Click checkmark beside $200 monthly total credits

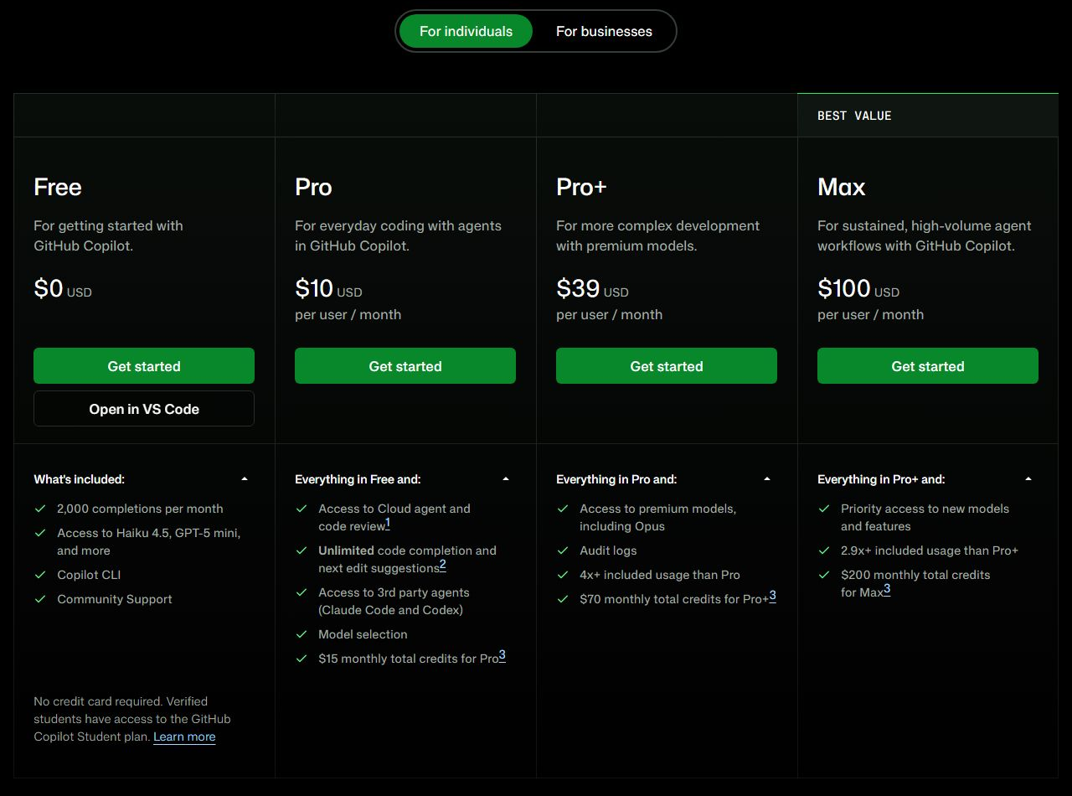(x=824, y=575)
